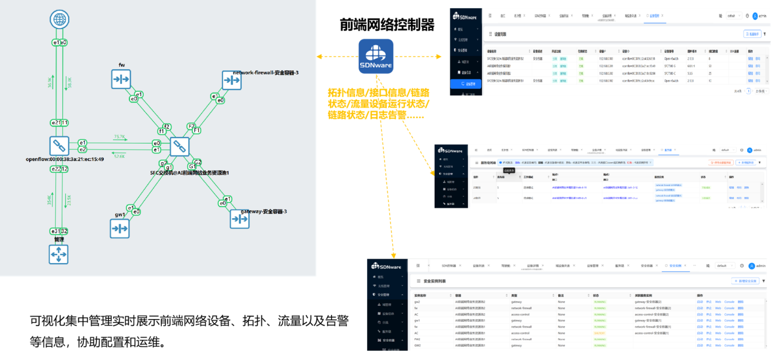Click the 75.7K traffic label on link

[119, 137]
